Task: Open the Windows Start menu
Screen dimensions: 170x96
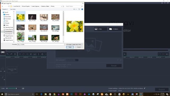Action: point(2,94)
